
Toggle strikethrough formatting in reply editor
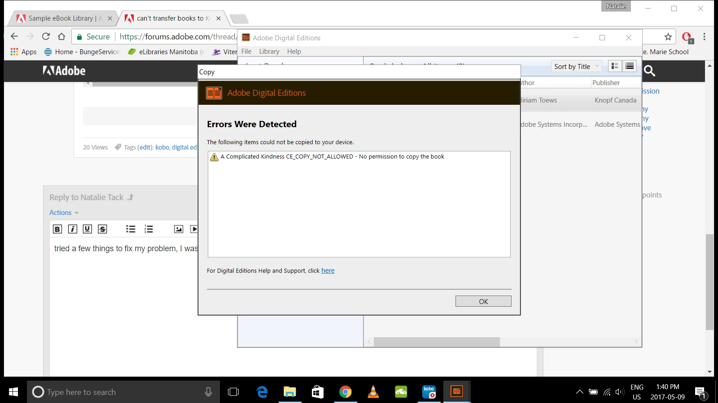[102, 229]
